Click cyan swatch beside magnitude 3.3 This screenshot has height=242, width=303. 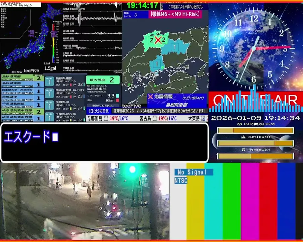pos(117,96)
